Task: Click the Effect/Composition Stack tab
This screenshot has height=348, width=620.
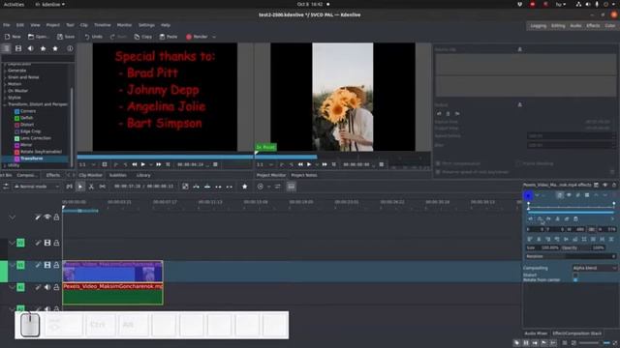Action: 577,333
